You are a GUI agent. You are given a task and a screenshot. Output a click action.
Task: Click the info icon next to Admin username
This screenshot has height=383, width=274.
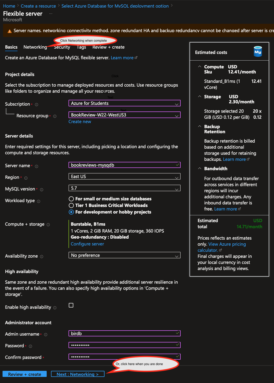coord(46,335)
